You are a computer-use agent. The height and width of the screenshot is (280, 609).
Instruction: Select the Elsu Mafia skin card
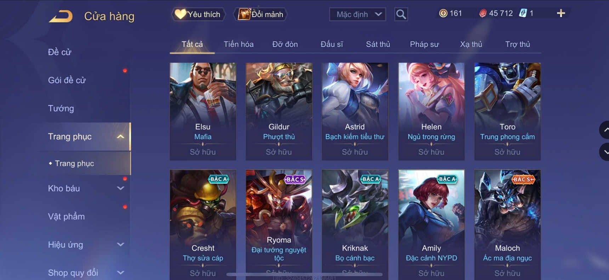click(203, 112)
